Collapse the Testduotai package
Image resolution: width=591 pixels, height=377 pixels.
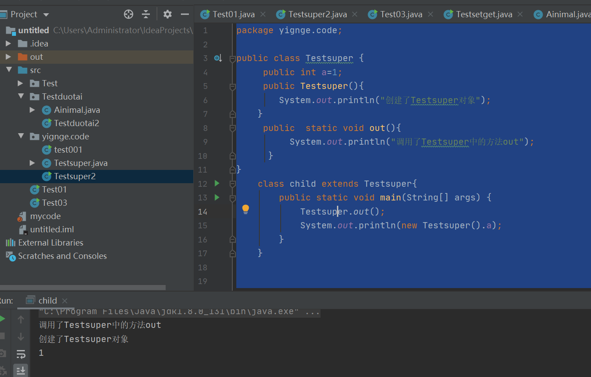(x=20, y=96)
